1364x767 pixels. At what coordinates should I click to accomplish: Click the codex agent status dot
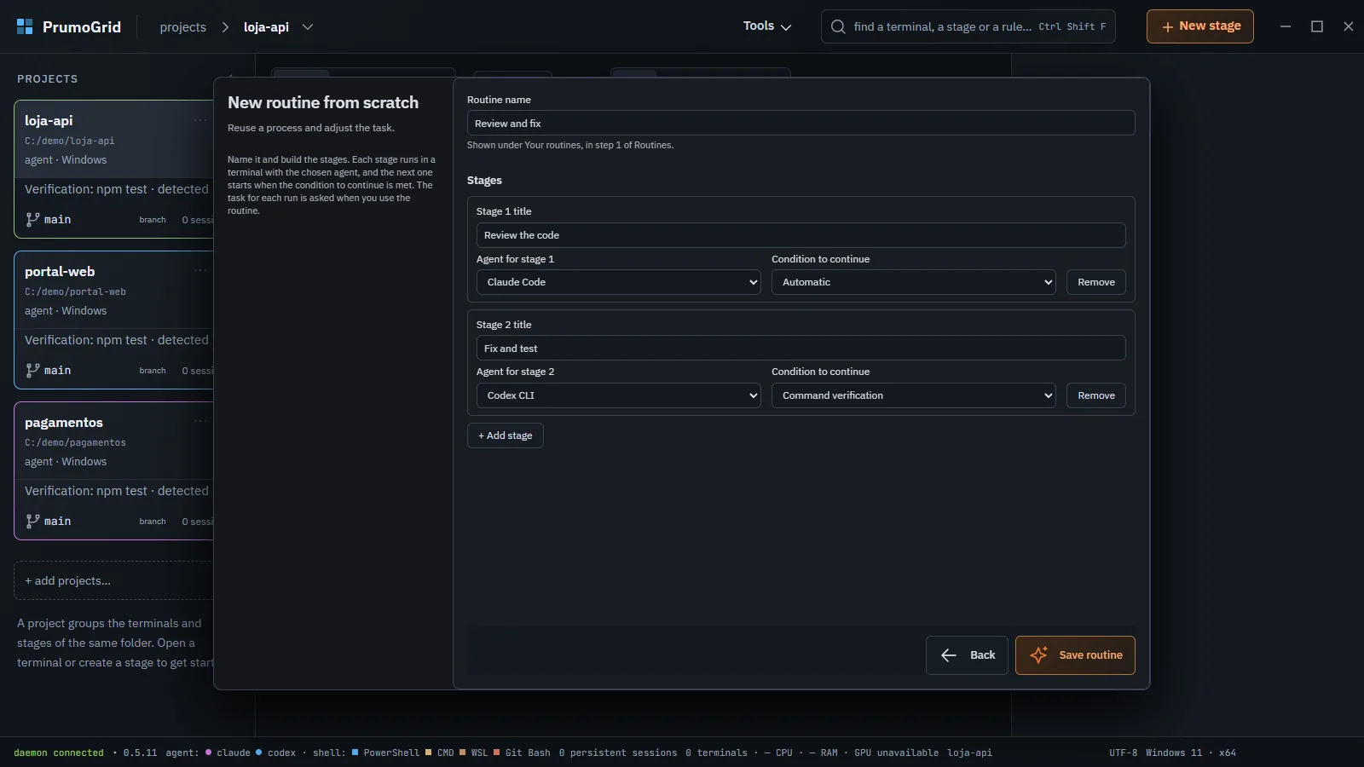click(259, 753)
